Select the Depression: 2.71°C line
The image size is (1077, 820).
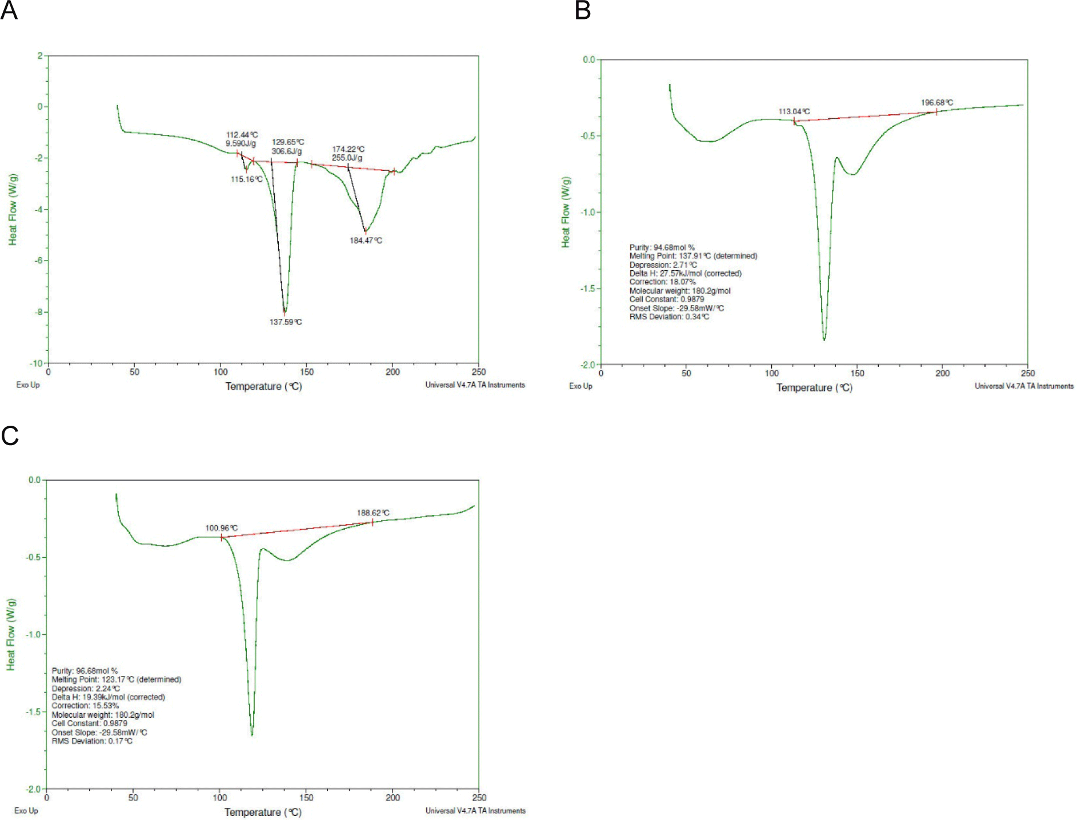663,265
